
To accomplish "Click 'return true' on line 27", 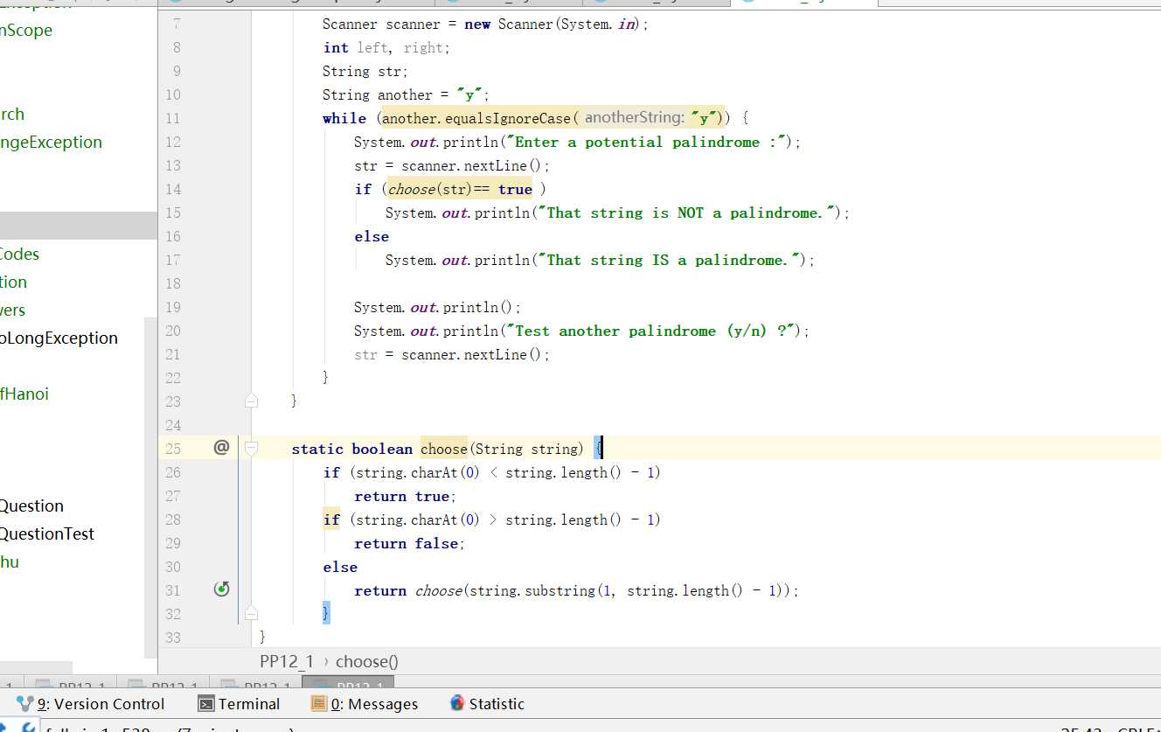I will point(401,496).
